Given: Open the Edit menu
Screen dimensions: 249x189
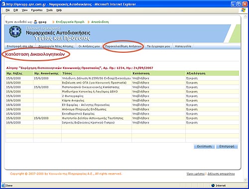Looking at the screenshot, I should coord(16,10).
